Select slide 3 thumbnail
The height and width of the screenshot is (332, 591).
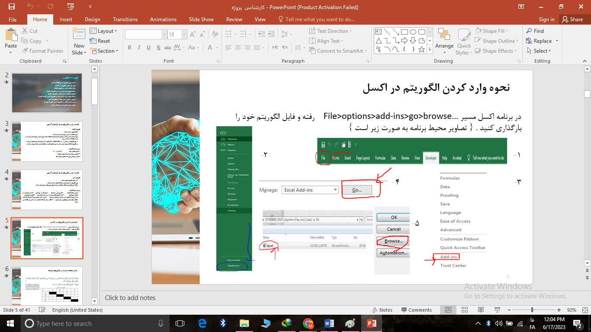(47, 141)
